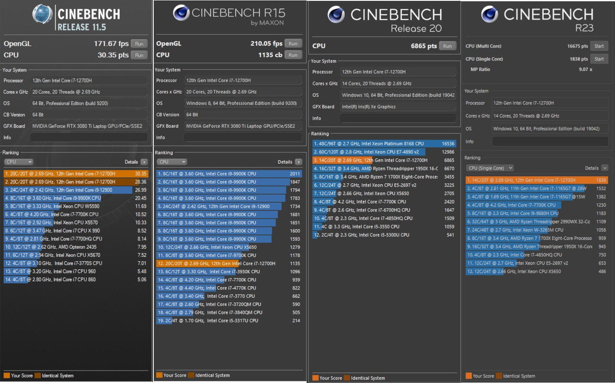Click the orange Your Score legend swatch in R23
The height and width of the screenshot is (383, 615).
[468, 376]
